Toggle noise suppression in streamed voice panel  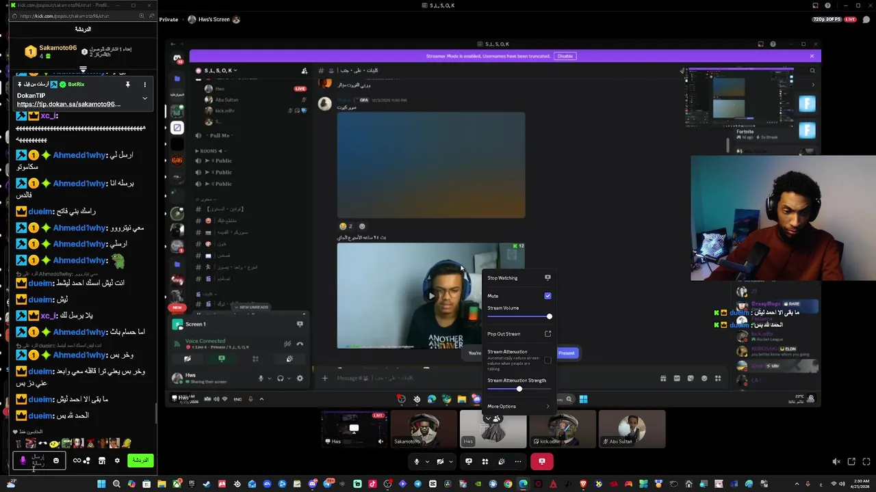click(x=287, y=344)
